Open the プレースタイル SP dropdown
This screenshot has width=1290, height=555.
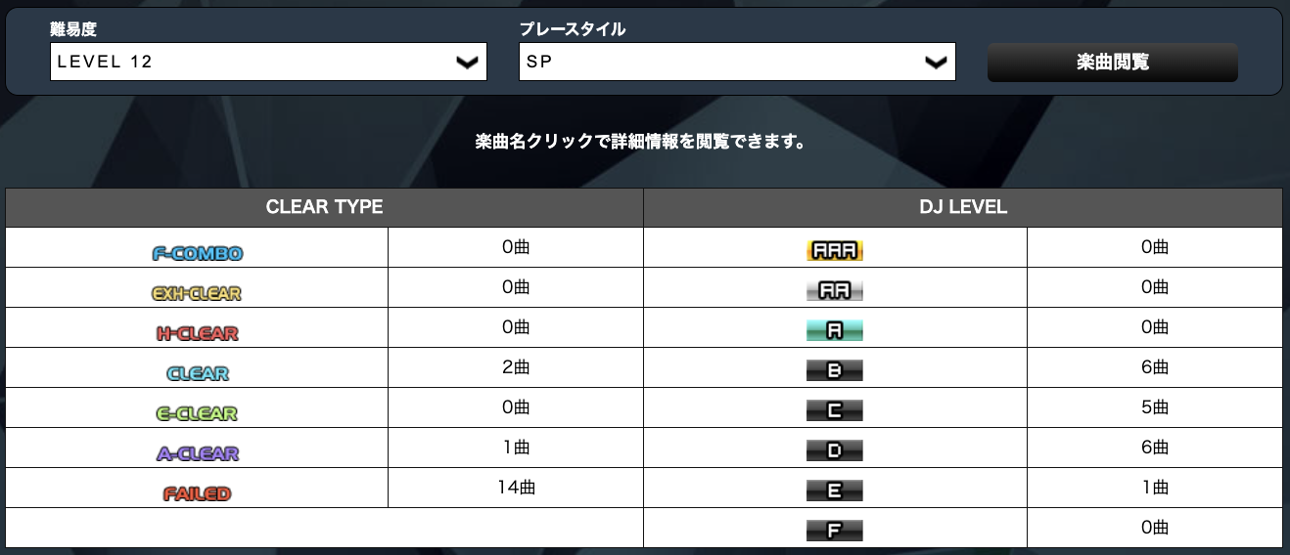pyautogui.click(x=737, y=62)
